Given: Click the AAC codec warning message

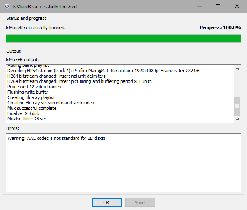Looking at the screenshot, I should 57,138.
